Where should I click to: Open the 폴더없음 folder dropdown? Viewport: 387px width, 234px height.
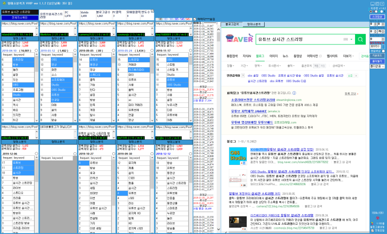(377, 66)
